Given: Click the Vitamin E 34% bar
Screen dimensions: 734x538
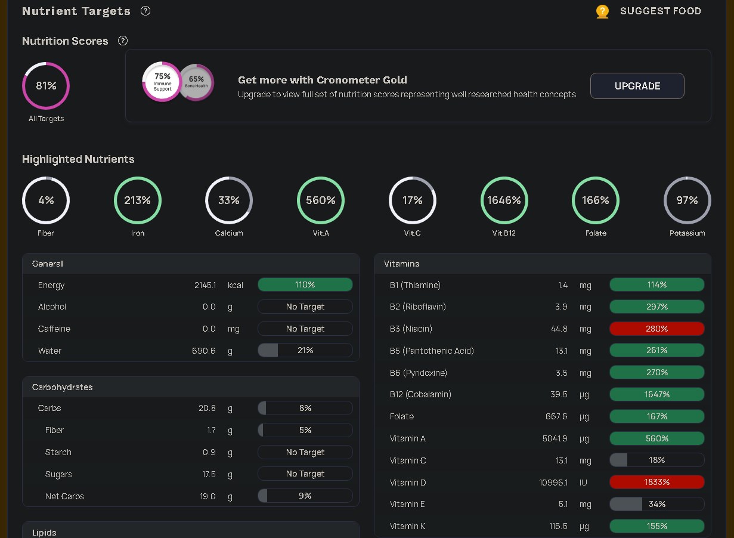Looking at the screenshot, I should (x=657, y=504).
